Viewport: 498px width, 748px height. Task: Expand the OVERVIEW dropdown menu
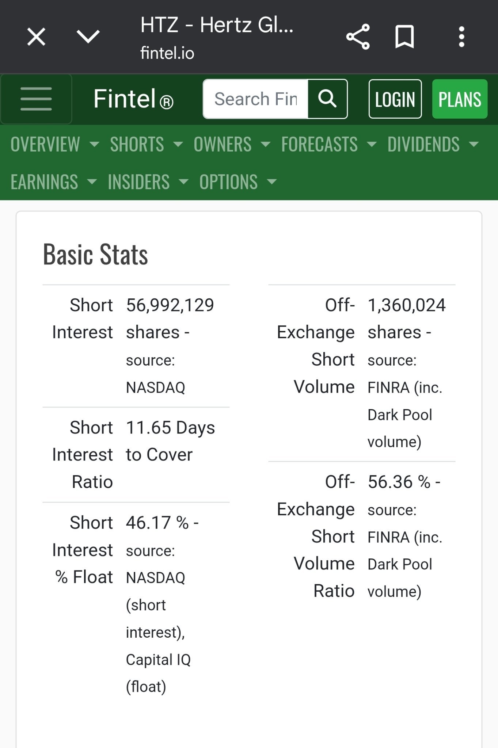coord(55,144)
